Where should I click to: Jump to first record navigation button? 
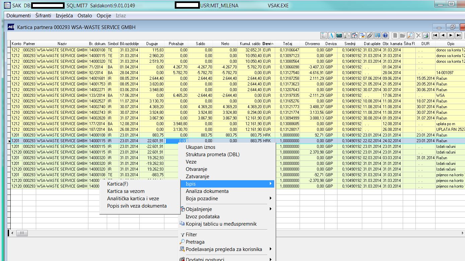435,35
